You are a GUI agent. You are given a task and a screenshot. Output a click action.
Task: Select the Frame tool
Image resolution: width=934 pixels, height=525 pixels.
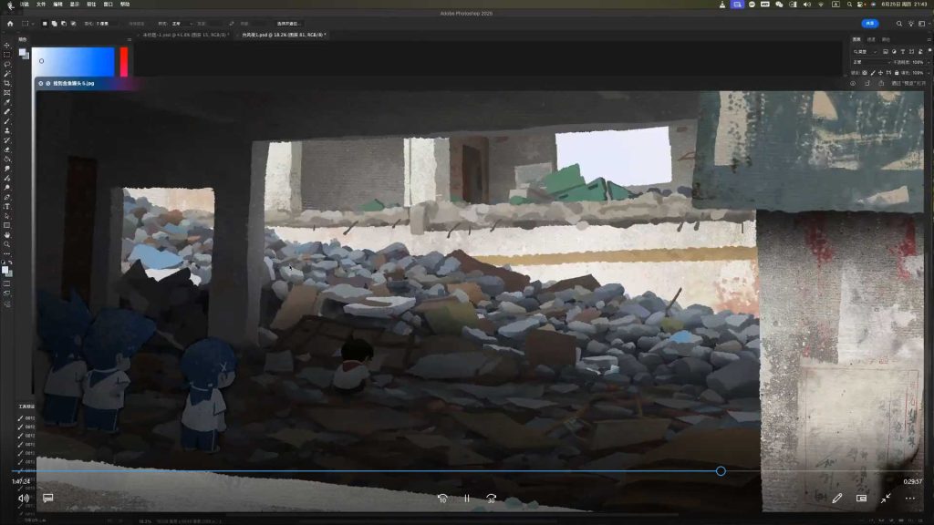click(x=7, y=93)
